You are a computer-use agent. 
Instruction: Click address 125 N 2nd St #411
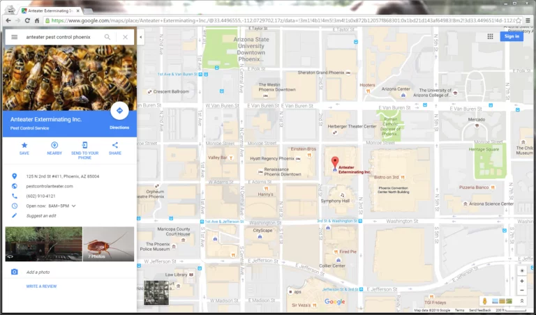(x=63, y=176)
